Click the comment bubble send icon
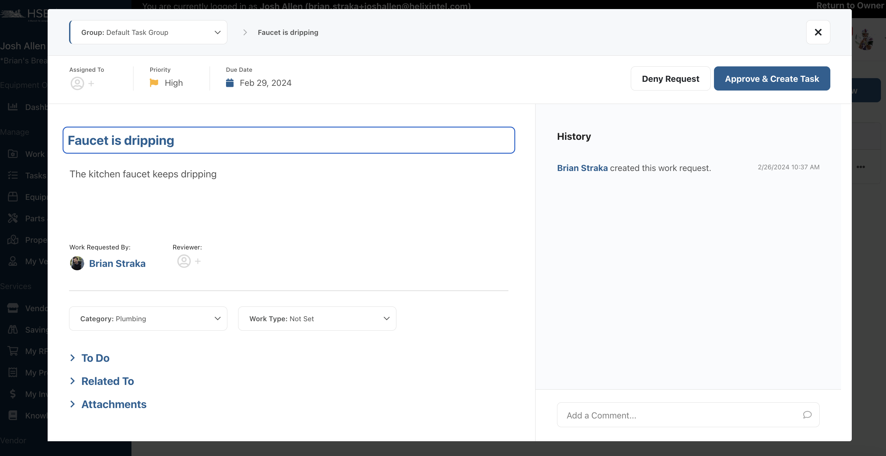 pyautogui.click(x=807, y=415)
